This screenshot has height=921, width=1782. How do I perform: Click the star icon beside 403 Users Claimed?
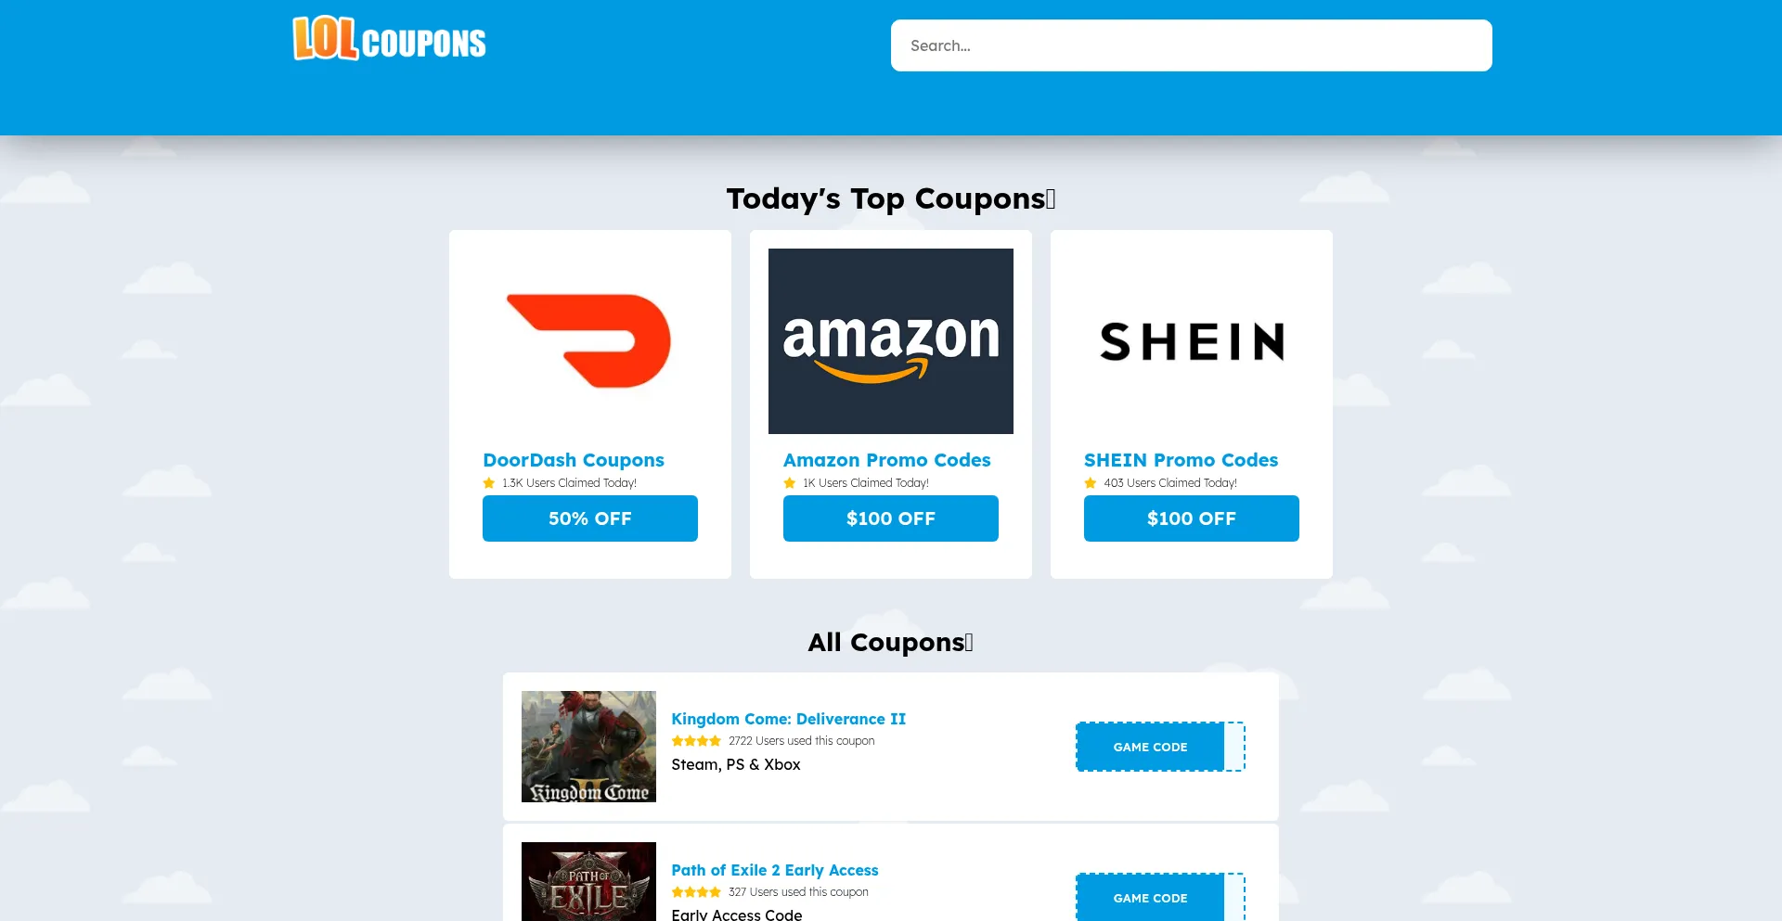click(1091, 483)
